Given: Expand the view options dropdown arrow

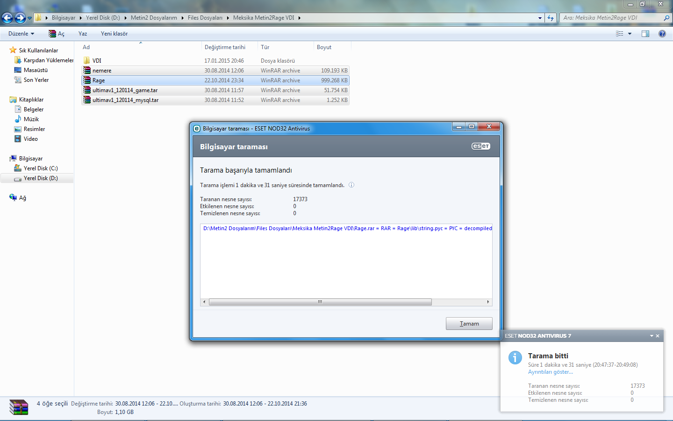Looking at the screenshot, I should (630, 34).
